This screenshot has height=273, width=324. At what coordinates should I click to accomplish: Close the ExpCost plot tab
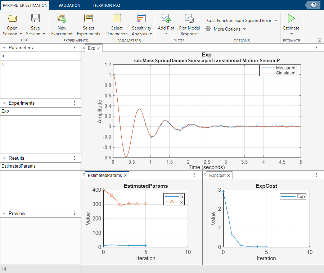pyautogui.click(x=229, y=176)
